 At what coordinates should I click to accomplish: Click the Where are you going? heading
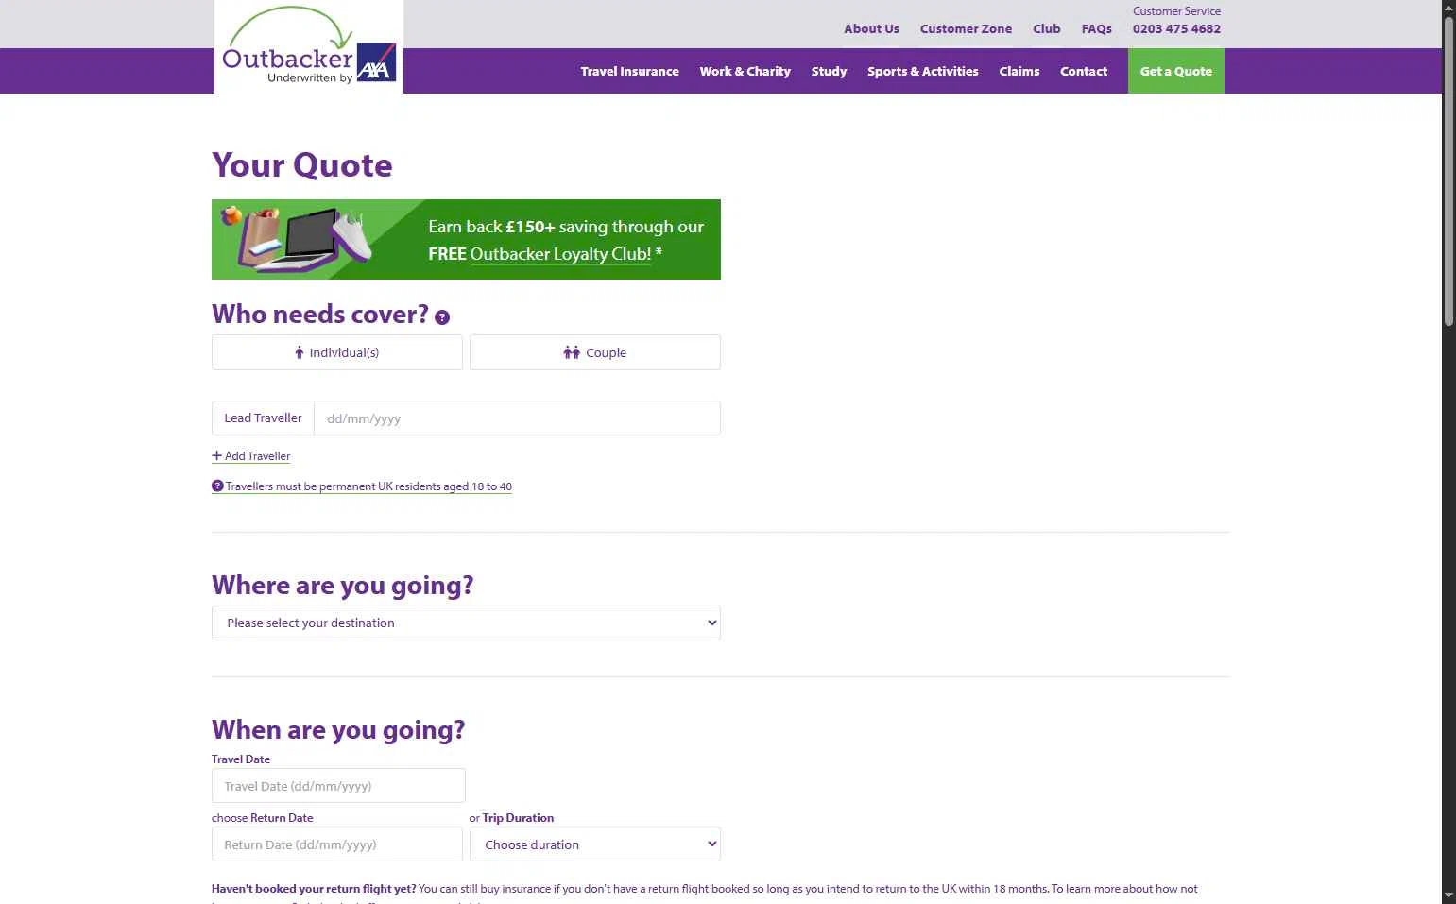tap(343, 586)
